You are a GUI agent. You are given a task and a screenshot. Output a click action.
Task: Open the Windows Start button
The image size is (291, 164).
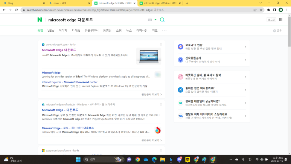point(78,159)
